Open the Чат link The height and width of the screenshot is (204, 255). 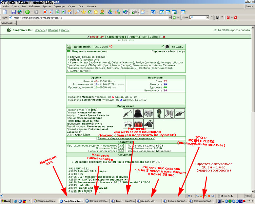click(163, 37)
